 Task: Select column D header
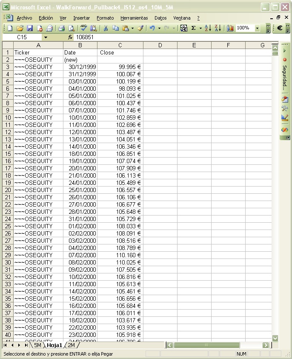(160, 45)
